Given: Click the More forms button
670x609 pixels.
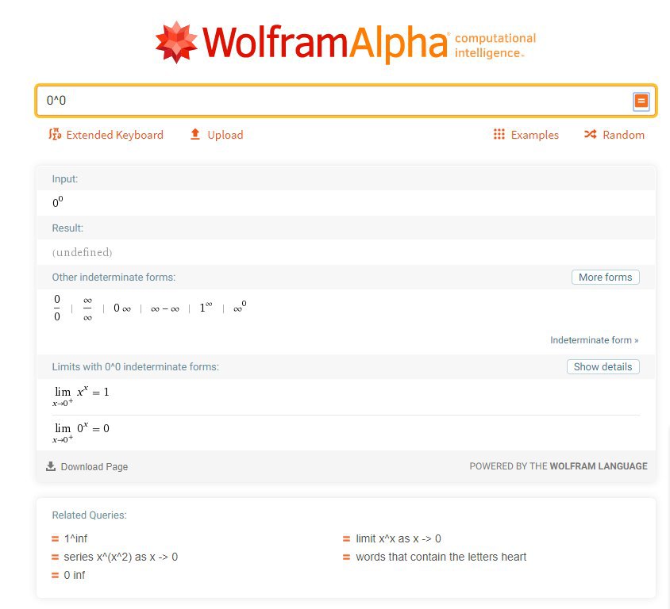Looking at the screenshot, I should point(605,277).
